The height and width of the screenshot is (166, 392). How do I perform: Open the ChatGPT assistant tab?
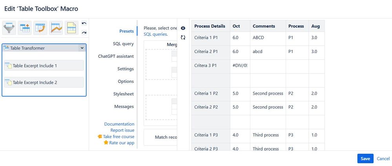point(116,56)
